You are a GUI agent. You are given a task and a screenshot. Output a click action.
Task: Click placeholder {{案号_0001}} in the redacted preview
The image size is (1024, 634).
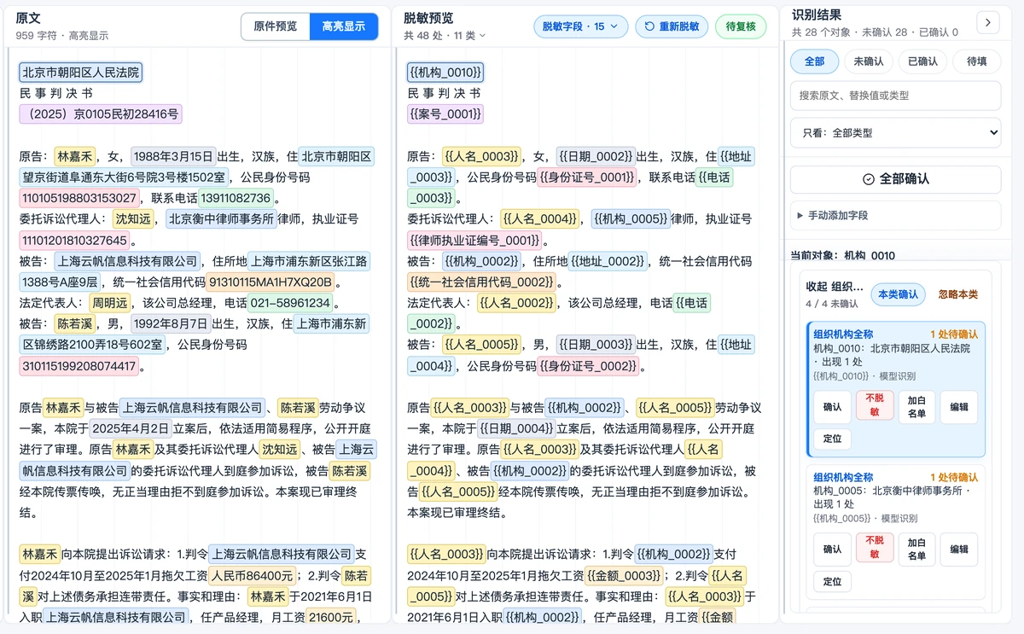[445, 114]
